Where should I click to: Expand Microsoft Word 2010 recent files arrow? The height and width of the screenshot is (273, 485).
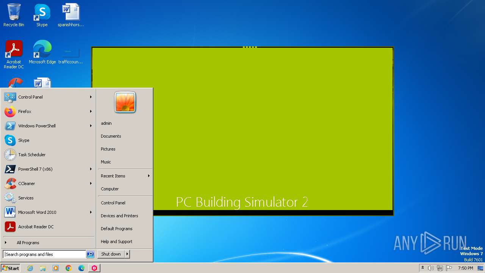tap(91, 212)
